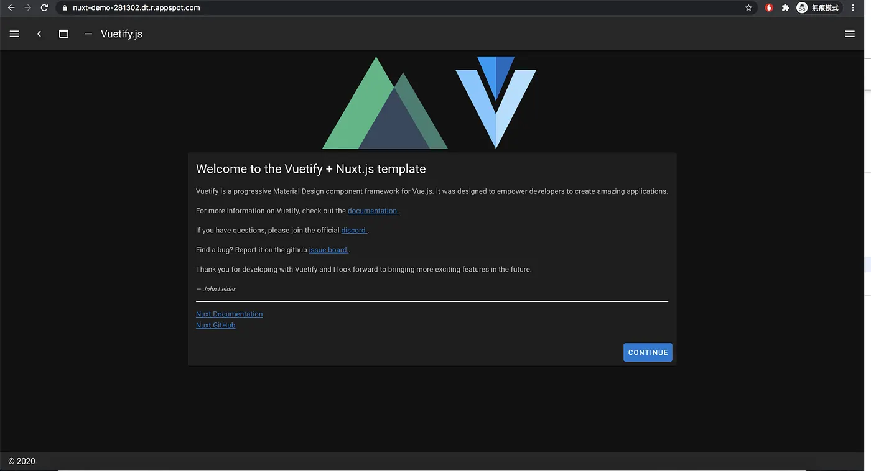Open the browser extensions puzzle icon
871x471 pixels.
point(785,8)
